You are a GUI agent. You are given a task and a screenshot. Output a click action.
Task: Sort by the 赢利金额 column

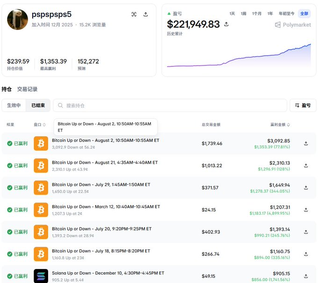(280, 124)
